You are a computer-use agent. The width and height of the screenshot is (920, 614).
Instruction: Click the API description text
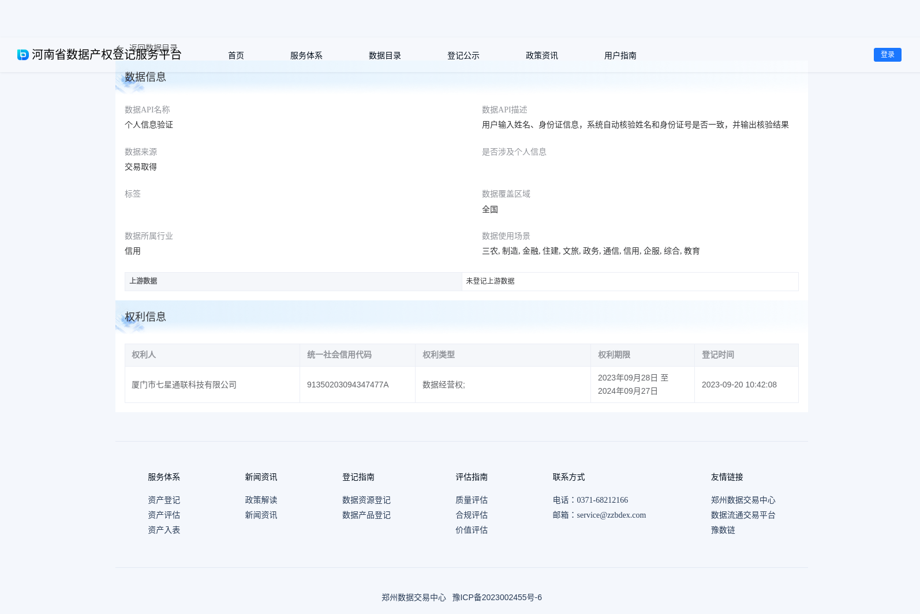(x=635, y=125)
